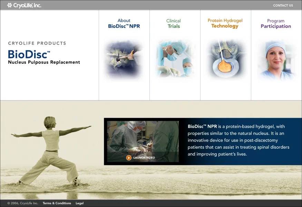Screen dimensions: 302x207
Task: Click the BioDisc NPR description paragraph
Action: 238,140
